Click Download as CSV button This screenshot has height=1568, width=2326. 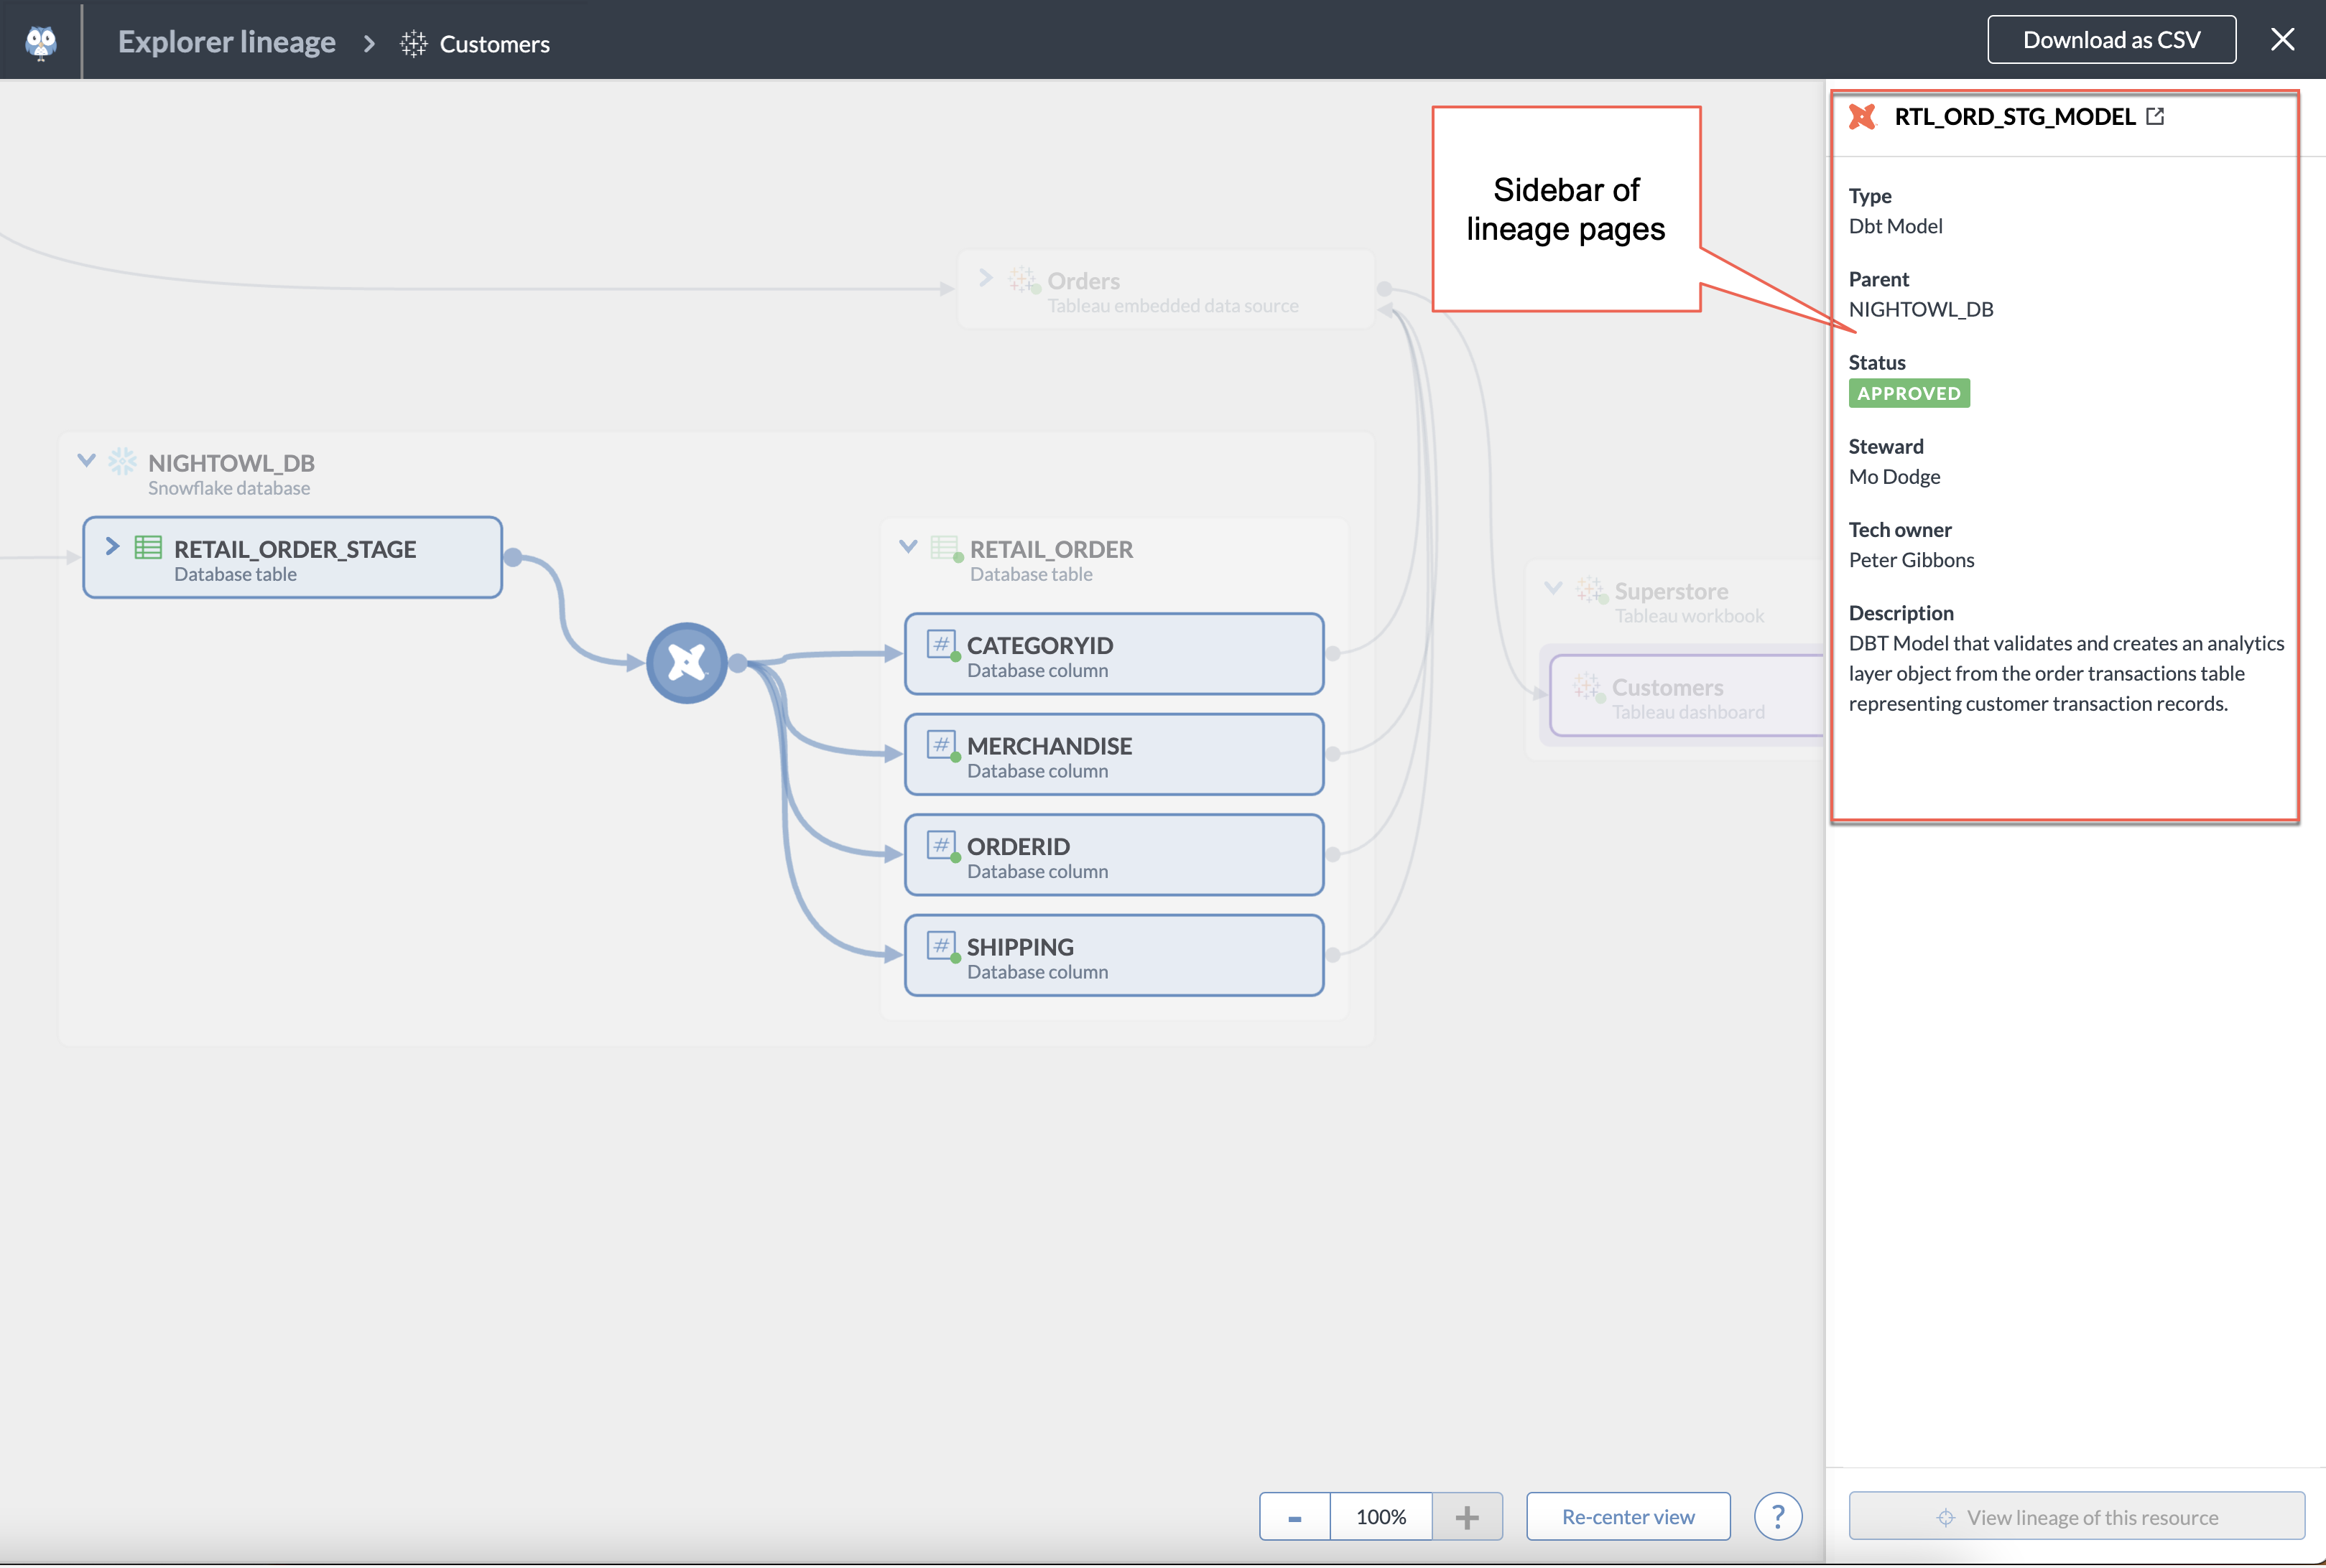click(2111, 40)
